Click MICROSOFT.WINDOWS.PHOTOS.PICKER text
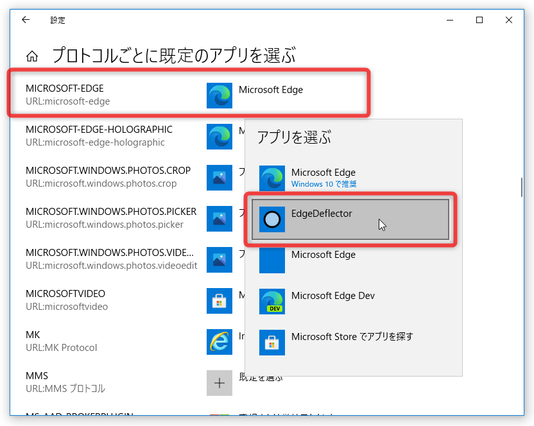Screen dimensions: 534x426 [112, 212]
